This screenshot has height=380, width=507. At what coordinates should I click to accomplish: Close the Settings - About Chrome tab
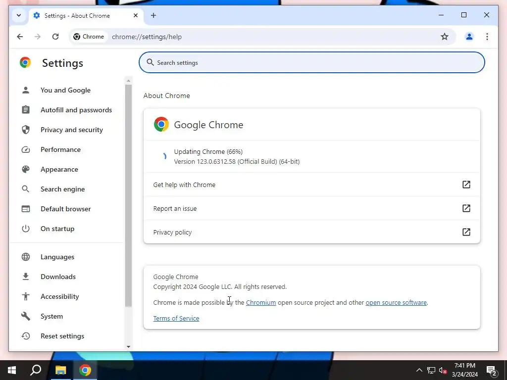[136, 15]
